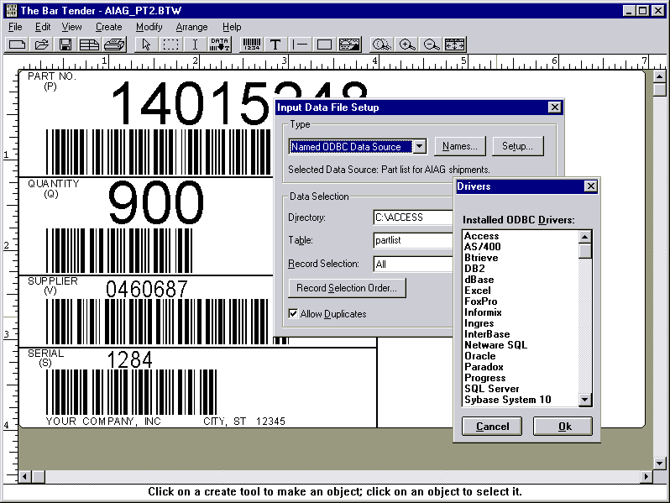This screenshot has height=503, width=670.
Task: Click the Save floppy disk icon
Action: (x=65, y=45)
